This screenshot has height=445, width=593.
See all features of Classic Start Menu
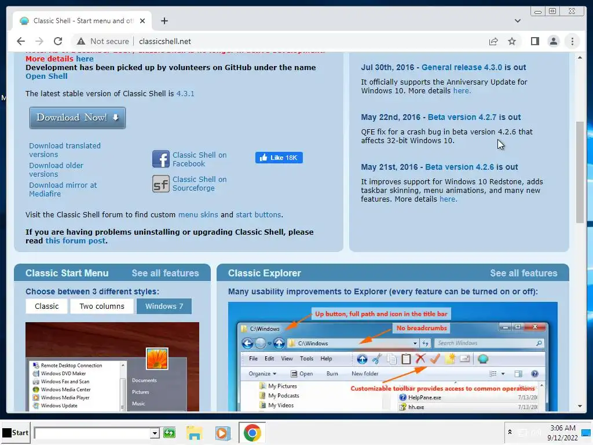[165, 273]
